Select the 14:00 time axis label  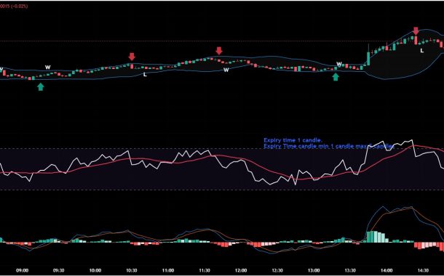point(386,270)
